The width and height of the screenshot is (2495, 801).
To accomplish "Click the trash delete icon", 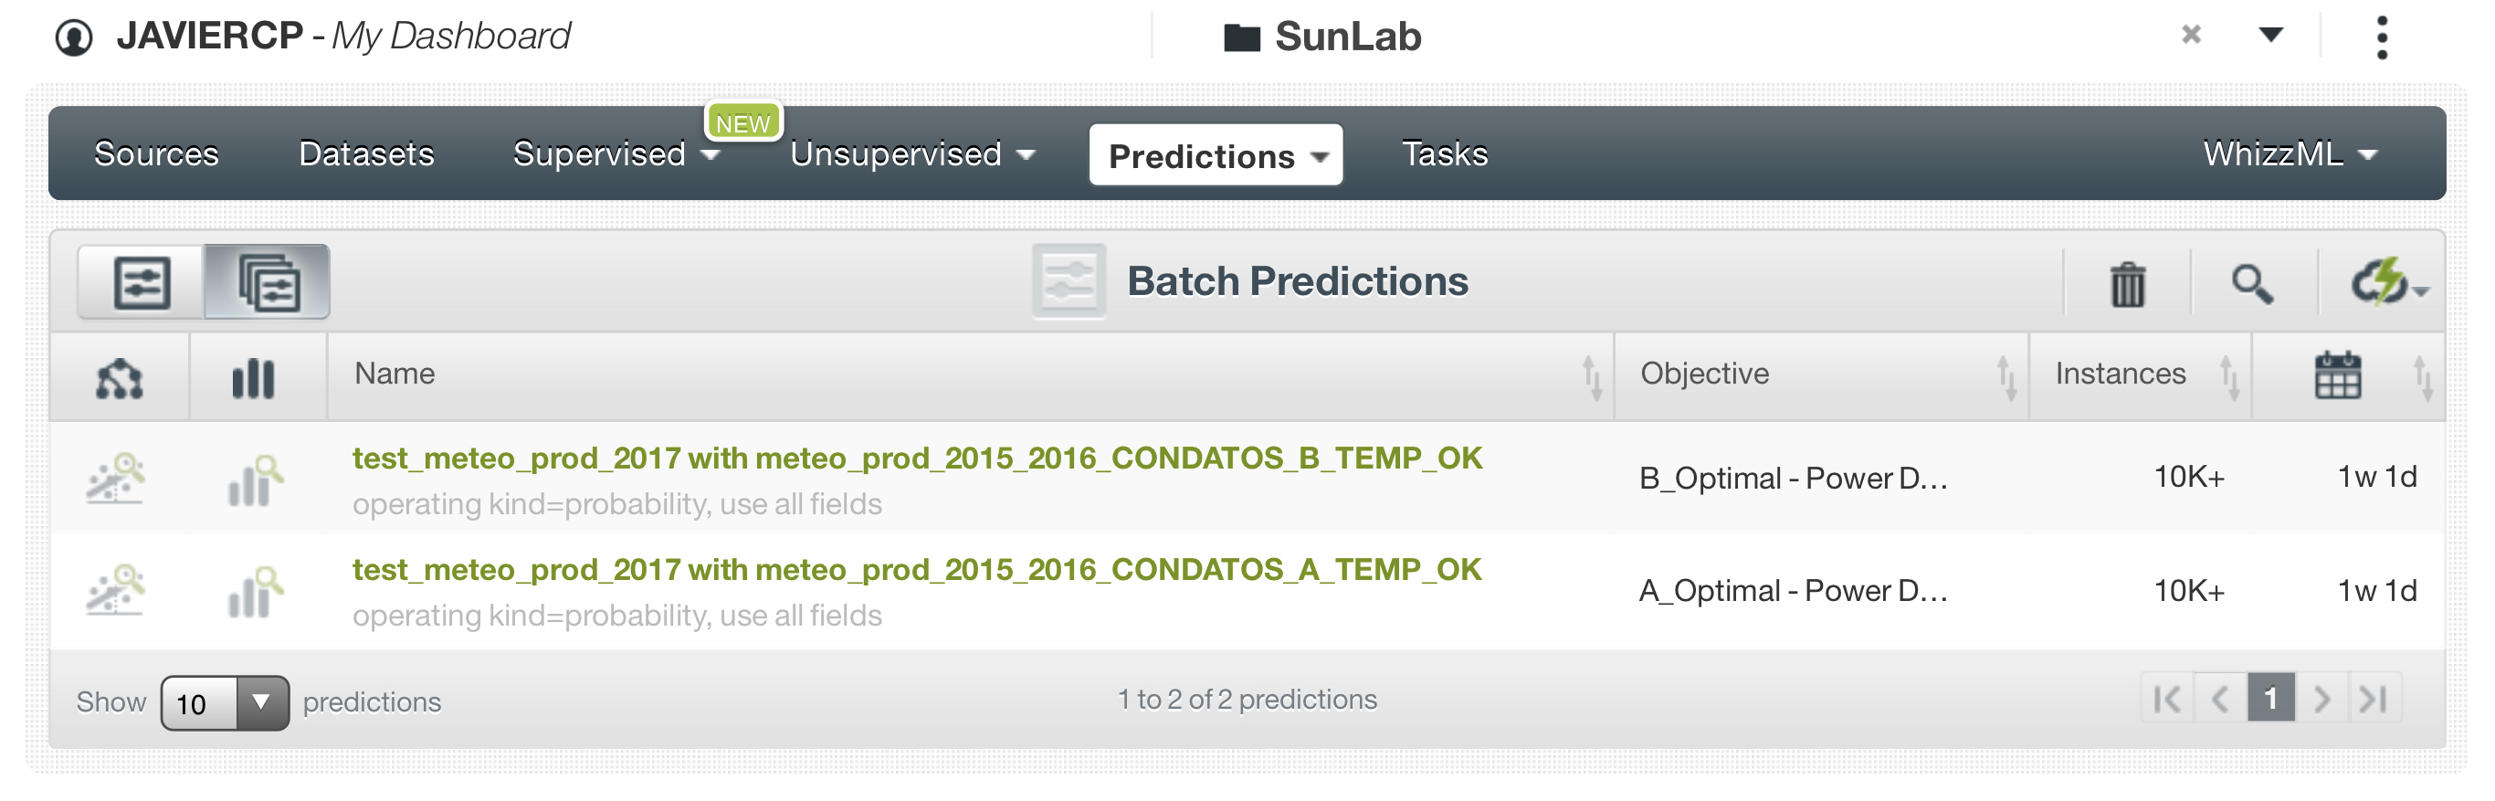I will [2127, 284].
